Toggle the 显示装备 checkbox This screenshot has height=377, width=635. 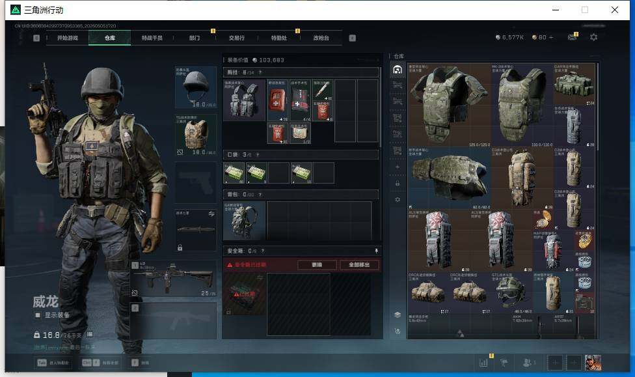(x=38, y=315)
